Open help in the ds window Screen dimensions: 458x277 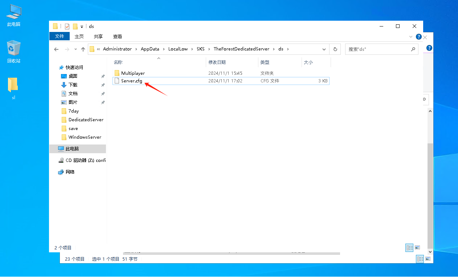coord(418,37)
